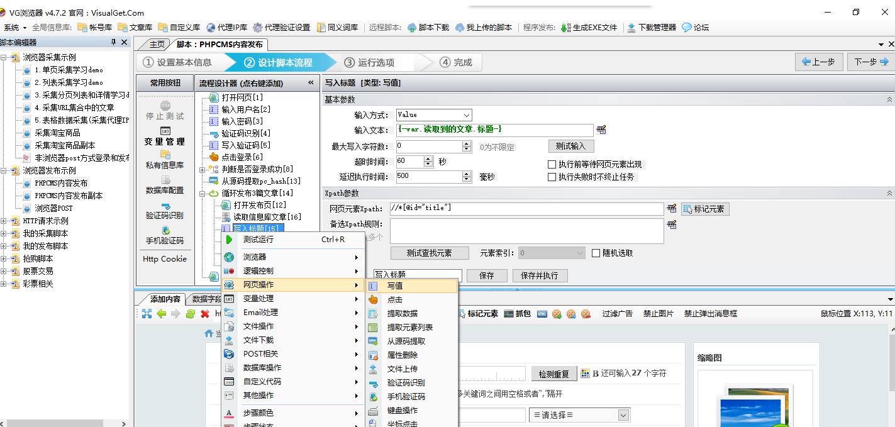This screenshot has width=895, height=427.
Task: Expand the 判断是否登录成功[8] tree node
Action: point(203,169)
